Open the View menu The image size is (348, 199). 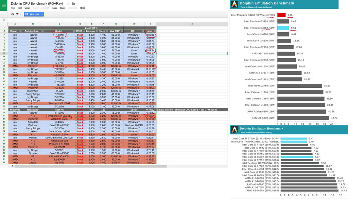pos(27,8)
